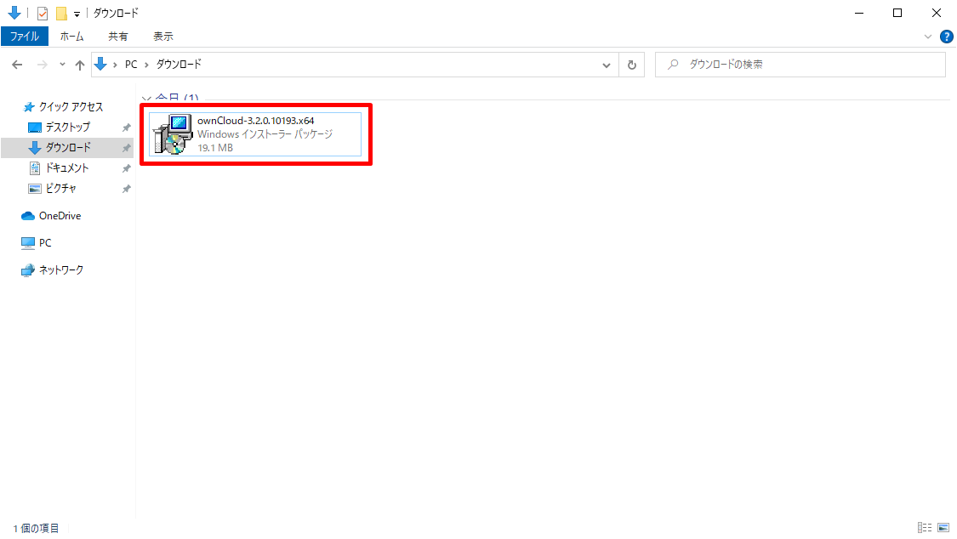Image resolution: width=957 pixels, height=539 pixels.
Task: Open Help with the question mark icon
Action: click(946, 37)
